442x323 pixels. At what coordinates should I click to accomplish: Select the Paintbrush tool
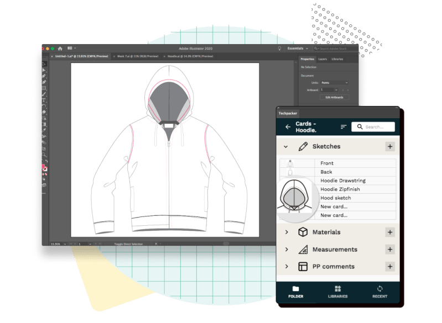(44, 94)
